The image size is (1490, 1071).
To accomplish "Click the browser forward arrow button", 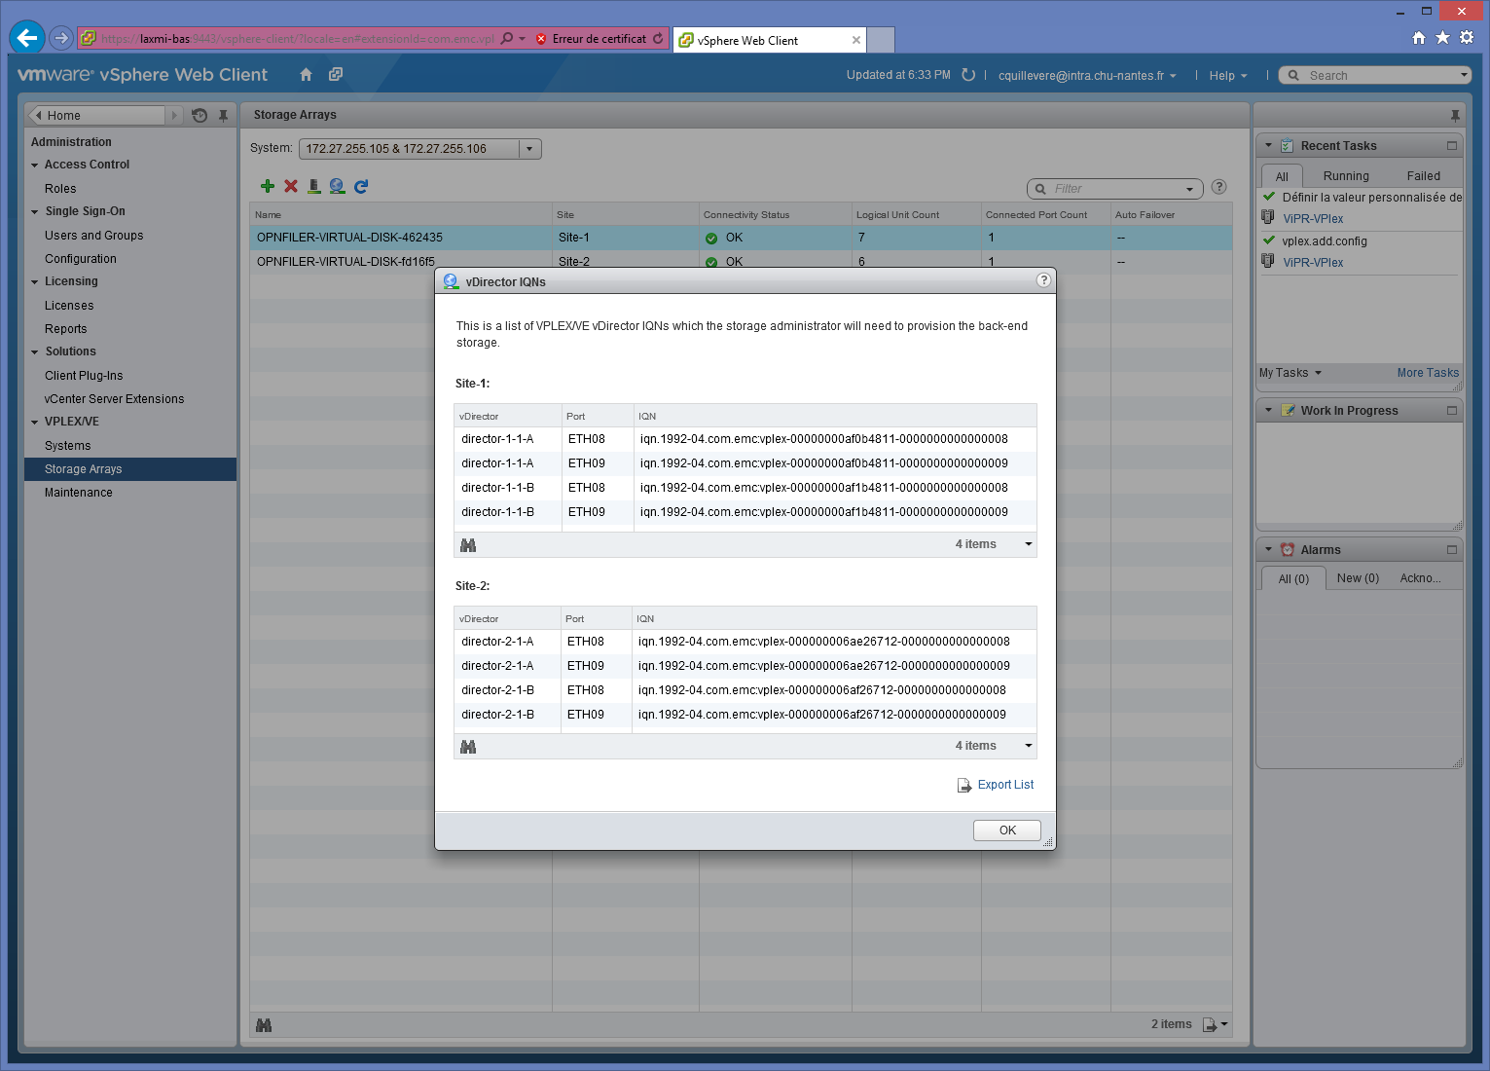I will click(61, 38).
